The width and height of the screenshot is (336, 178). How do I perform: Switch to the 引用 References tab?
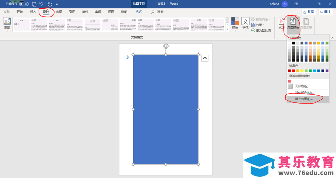(x=72, y=12)
